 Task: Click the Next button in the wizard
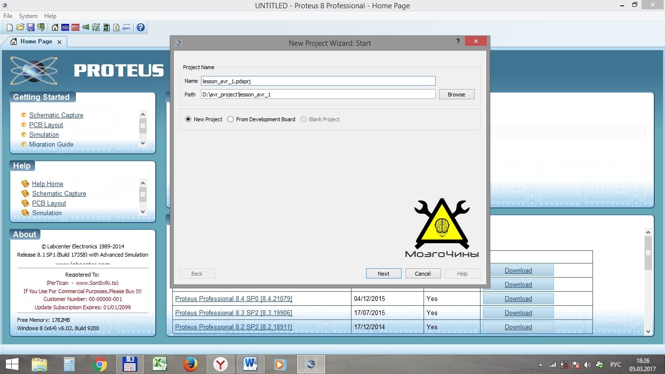click(384, 274)
